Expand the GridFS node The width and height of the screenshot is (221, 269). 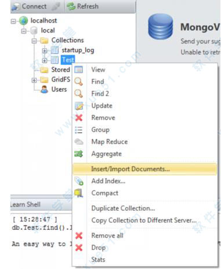click(34, 80)
